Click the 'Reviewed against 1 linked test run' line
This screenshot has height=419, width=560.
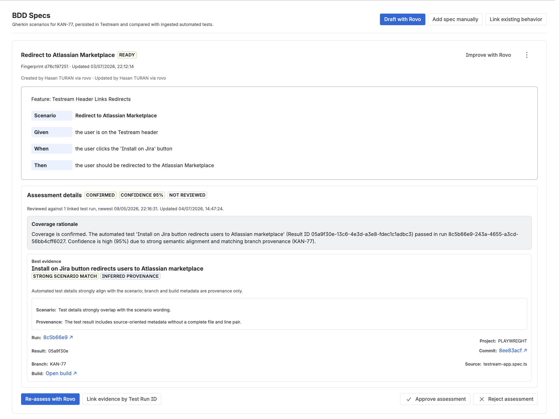click(x=125, y=209)
